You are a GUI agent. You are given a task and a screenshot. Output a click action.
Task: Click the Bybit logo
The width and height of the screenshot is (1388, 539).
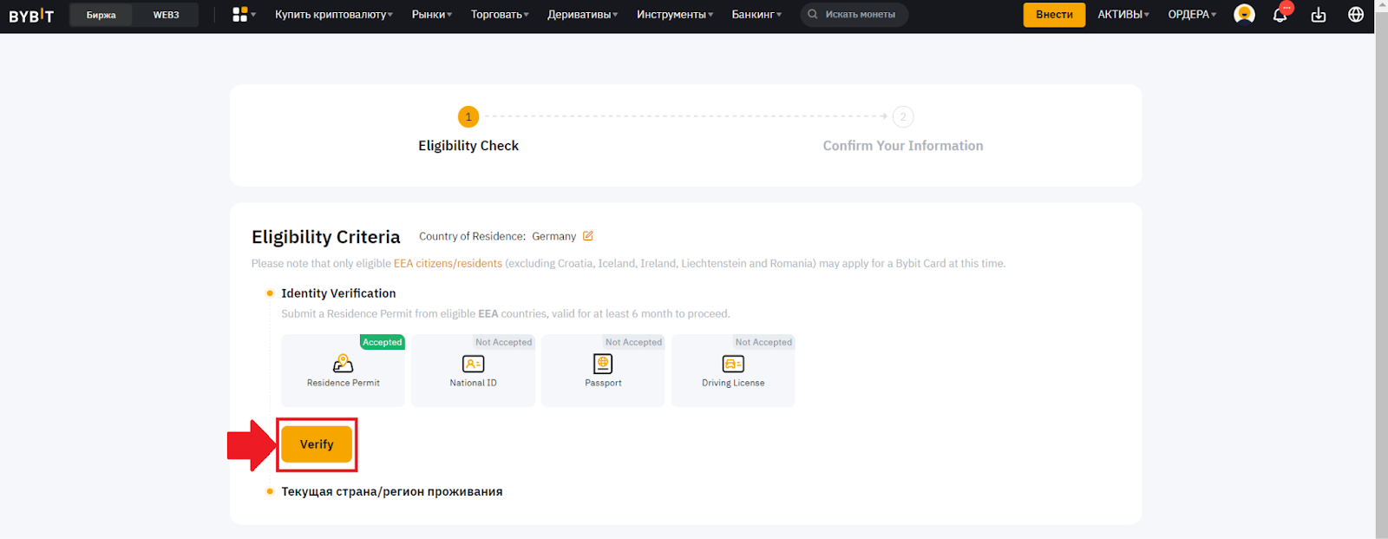31,15
